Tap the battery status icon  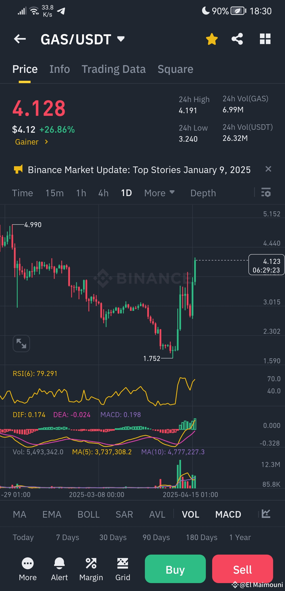click(x=238, y=11)
